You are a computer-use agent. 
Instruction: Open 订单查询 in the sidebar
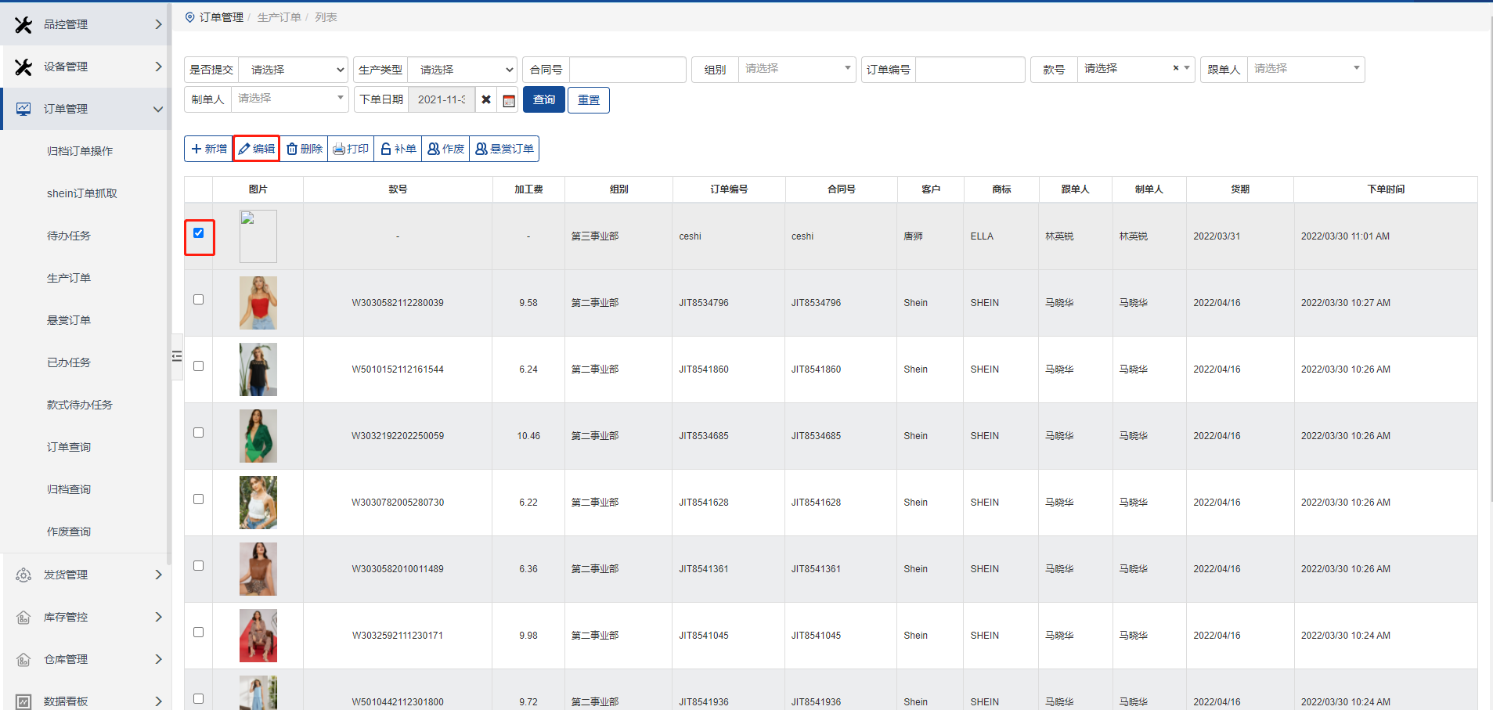coord(69,447)
